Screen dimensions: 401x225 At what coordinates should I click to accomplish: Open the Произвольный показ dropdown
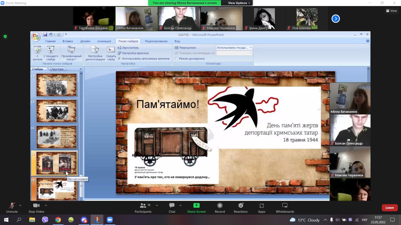point(71,53)
